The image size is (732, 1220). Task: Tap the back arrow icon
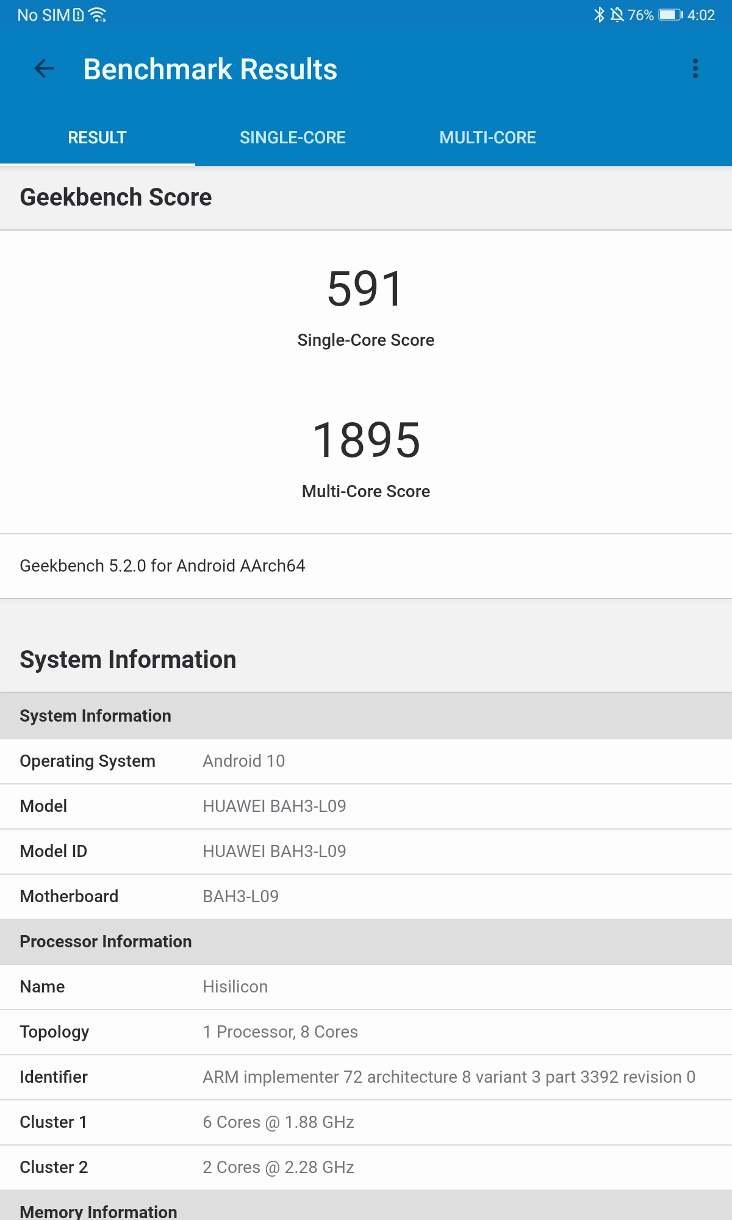click(x=44, y=69)
